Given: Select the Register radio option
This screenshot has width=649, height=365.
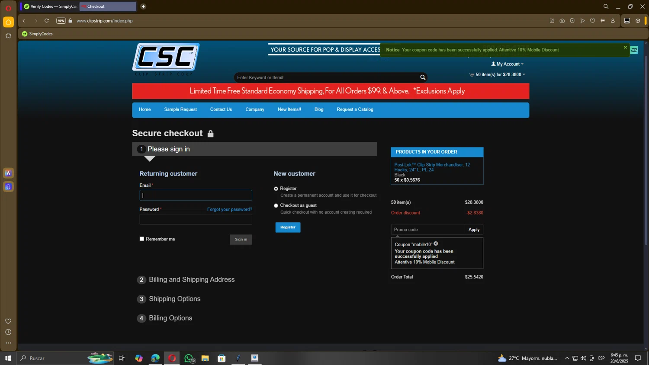Looking at the screenshot, I should point(276,189).
